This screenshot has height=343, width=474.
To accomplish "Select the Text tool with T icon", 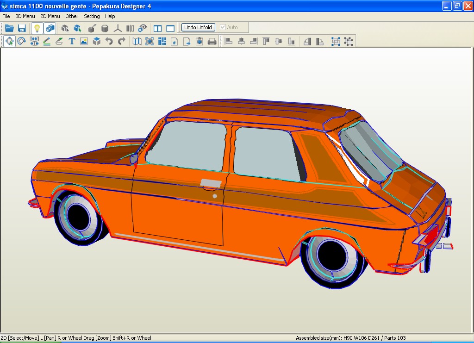I will coord(72,41).
